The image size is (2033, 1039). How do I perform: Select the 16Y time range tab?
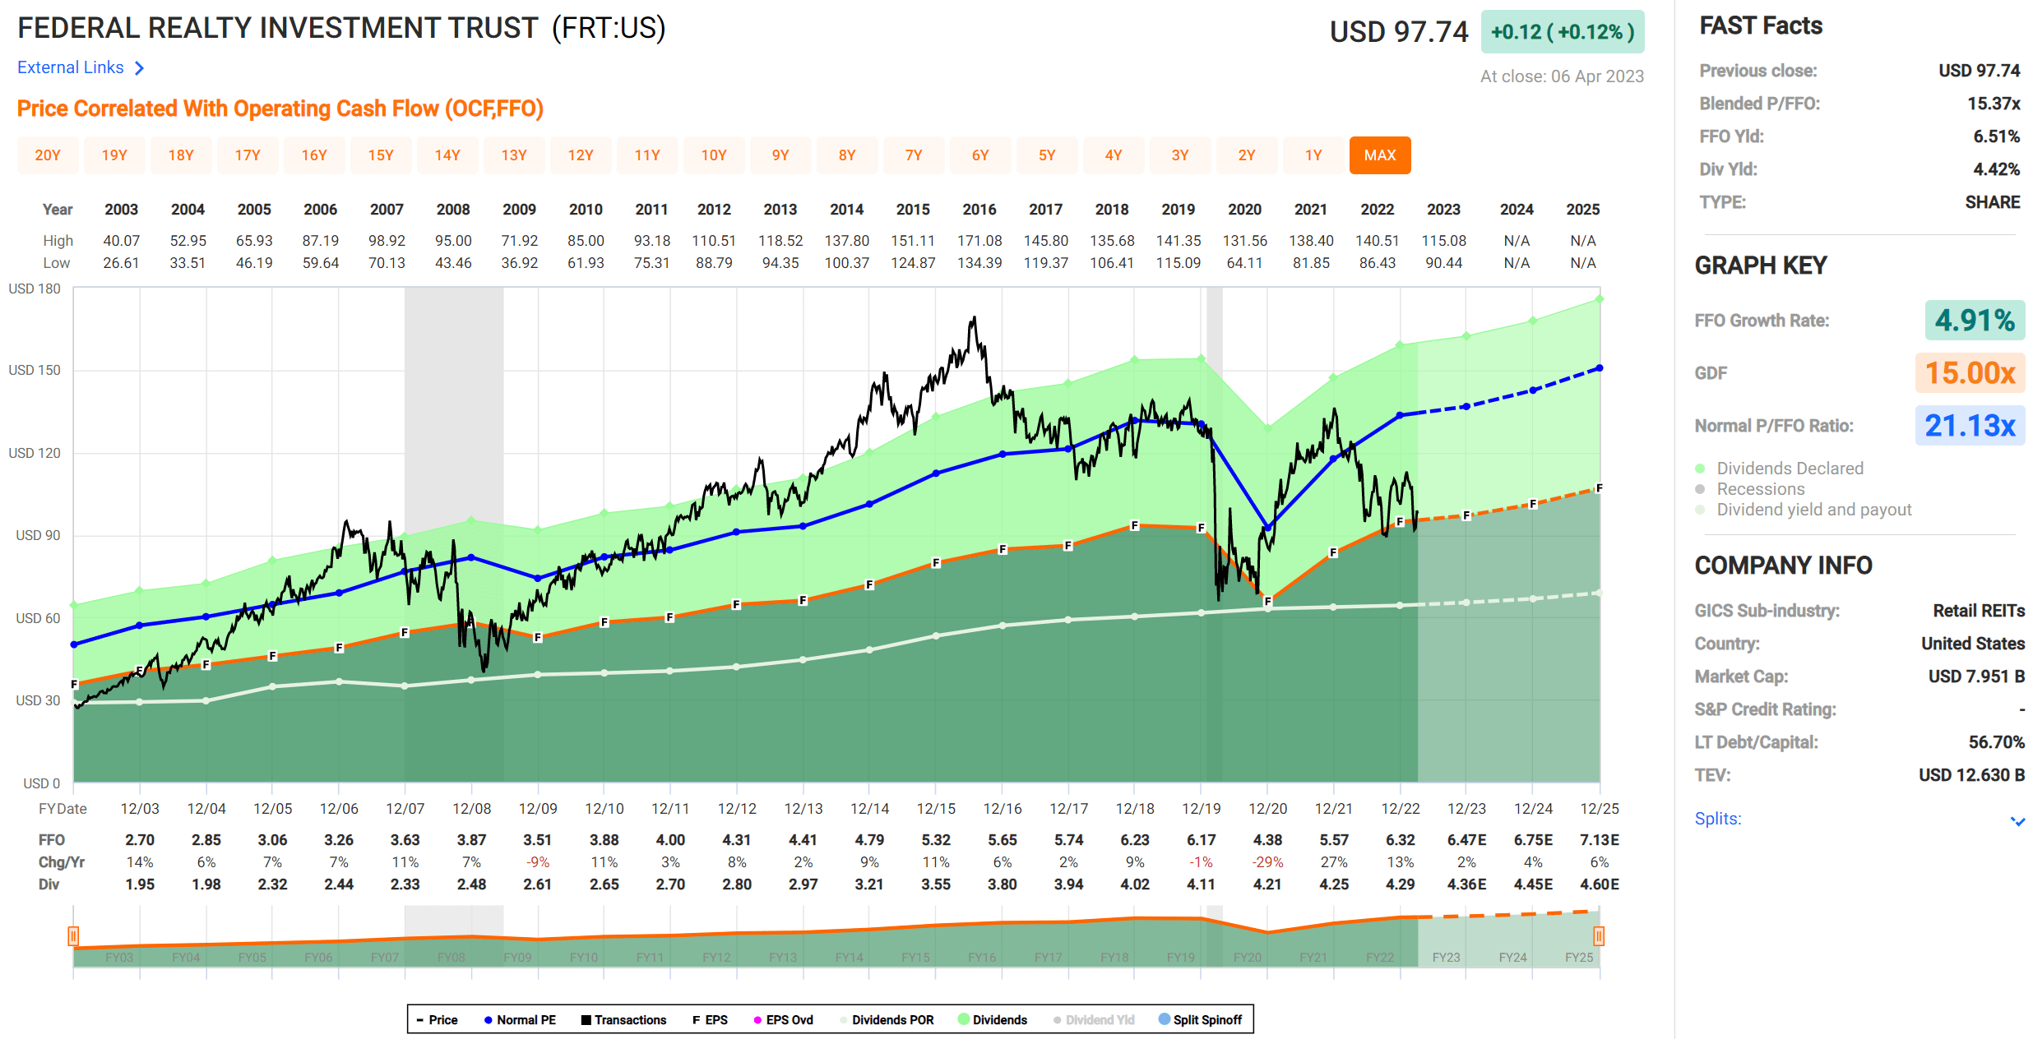[x=314, y=155]
